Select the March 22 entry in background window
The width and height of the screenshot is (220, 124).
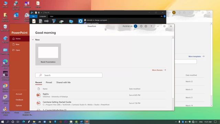(x=189, y=82)
